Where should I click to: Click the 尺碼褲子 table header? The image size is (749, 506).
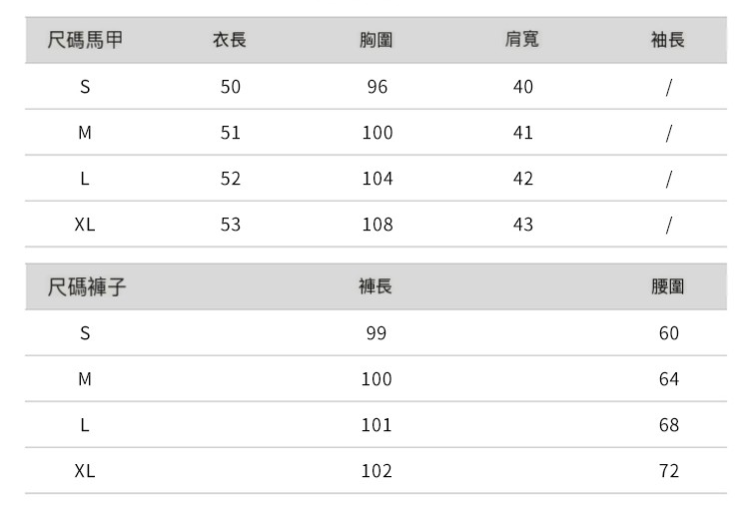pos(88,287)
